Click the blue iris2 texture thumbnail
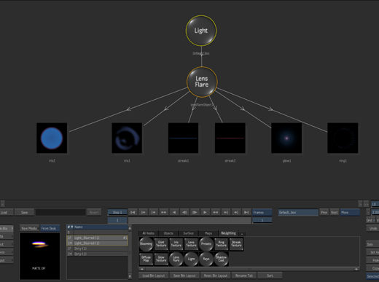The width and height of the screenshot is (379, 282). (x=52, y=138)
